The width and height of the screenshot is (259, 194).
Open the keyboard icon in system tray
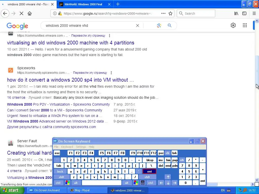pos(229,190)
